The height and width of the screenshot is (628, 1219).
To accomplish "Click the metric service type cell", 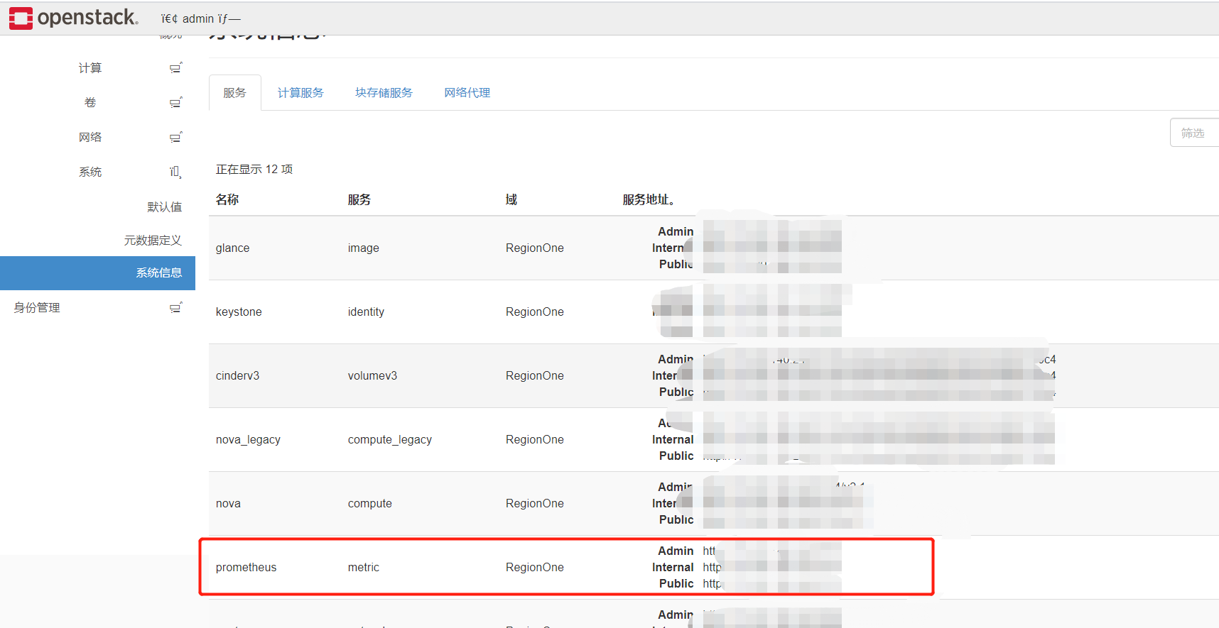I will click(x=363, y=568).
